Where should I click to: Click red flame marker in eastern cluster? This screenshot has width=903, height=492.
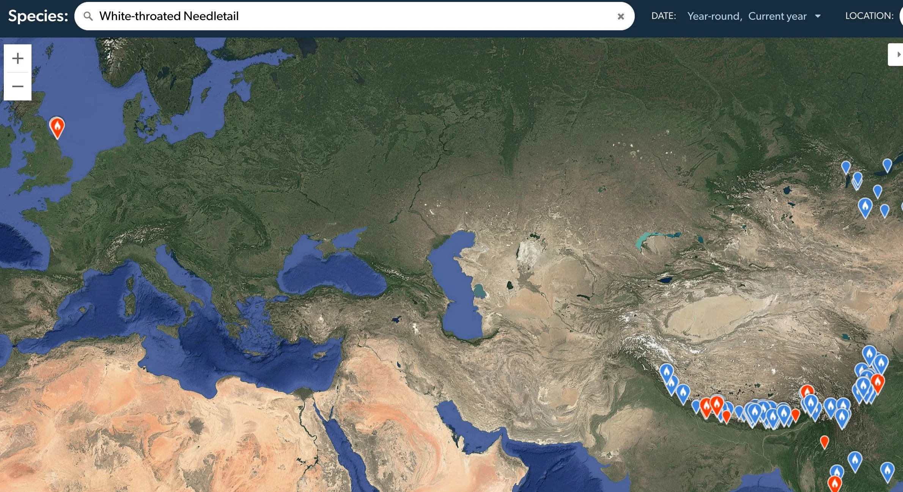878,382
